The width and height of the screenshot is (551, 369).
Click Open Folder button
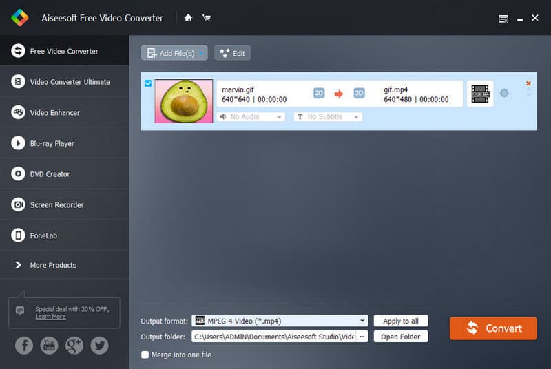[x=401, y=337]
